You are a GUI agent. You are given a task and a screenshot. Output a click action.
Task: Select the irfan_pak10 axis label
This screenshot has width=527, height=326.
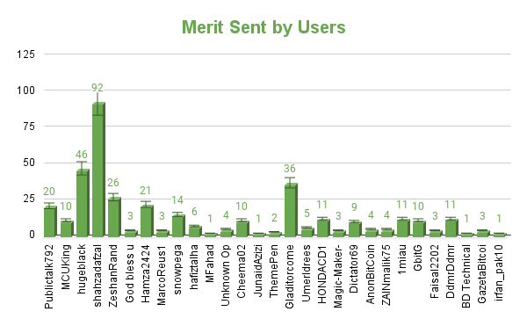[x=499, y=273]
